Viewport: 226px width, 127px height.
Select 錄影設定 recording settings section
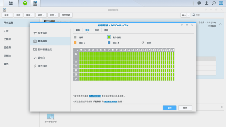(50, 41)
